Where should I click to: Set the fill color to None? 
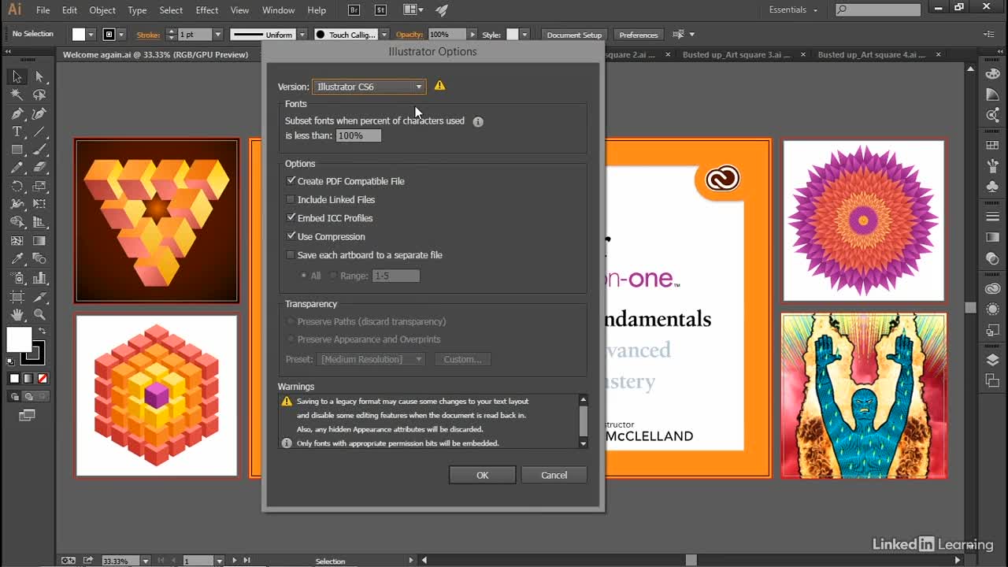(x=43, y=379)
